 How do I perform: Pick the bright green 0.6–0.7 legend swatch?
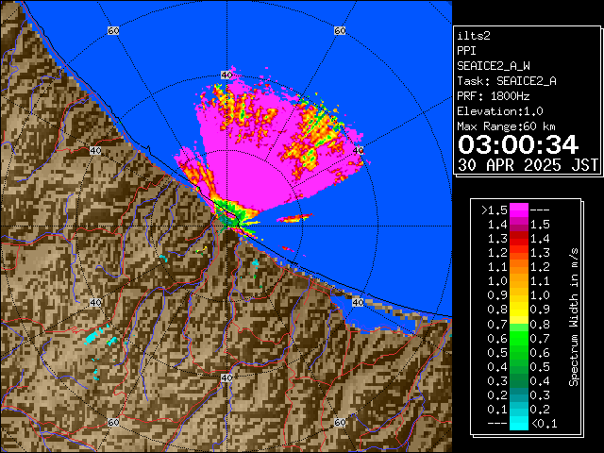[519, 338]
